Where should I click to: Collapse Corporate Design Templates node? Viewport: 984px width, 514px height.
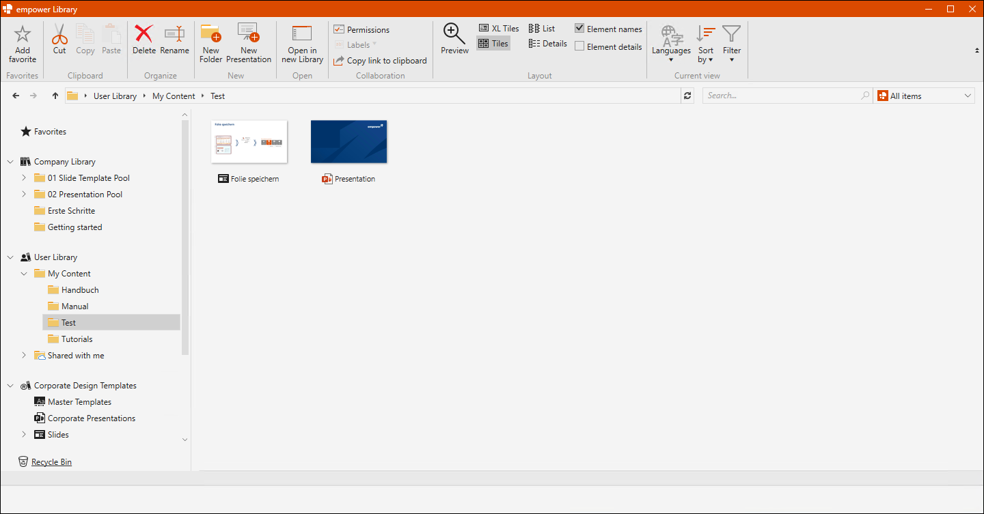coord(10,386)
